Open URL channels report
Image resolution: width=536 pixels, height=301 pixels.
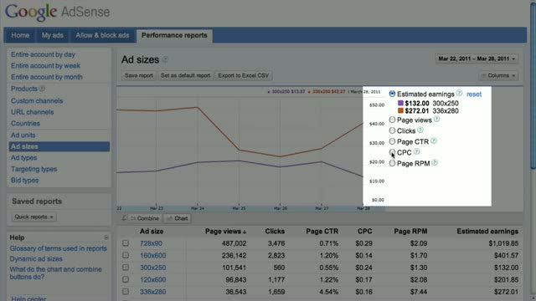pos(33,112)
